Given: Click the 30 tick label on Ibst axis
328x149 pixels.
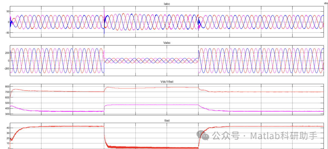Looking at the screenshot, I should pyautogui.click(x=7, y=133).
